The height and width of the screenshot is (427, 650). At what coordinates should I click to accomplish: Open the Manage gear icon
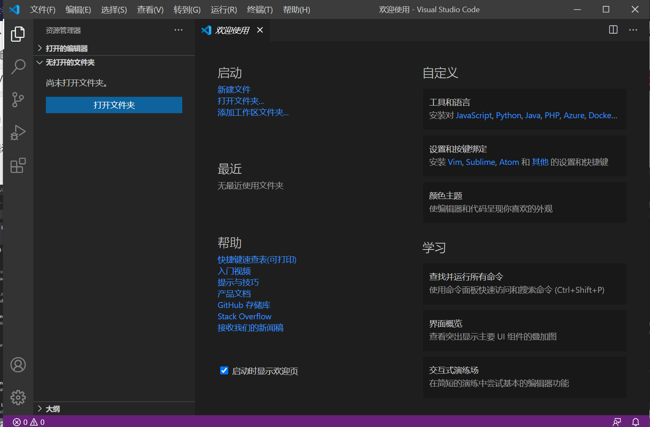click(18, 398)
